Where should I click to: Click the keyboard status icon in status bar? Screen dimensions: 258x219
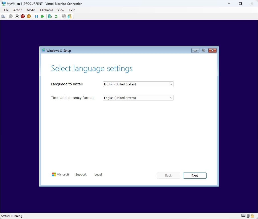(243, 216)
